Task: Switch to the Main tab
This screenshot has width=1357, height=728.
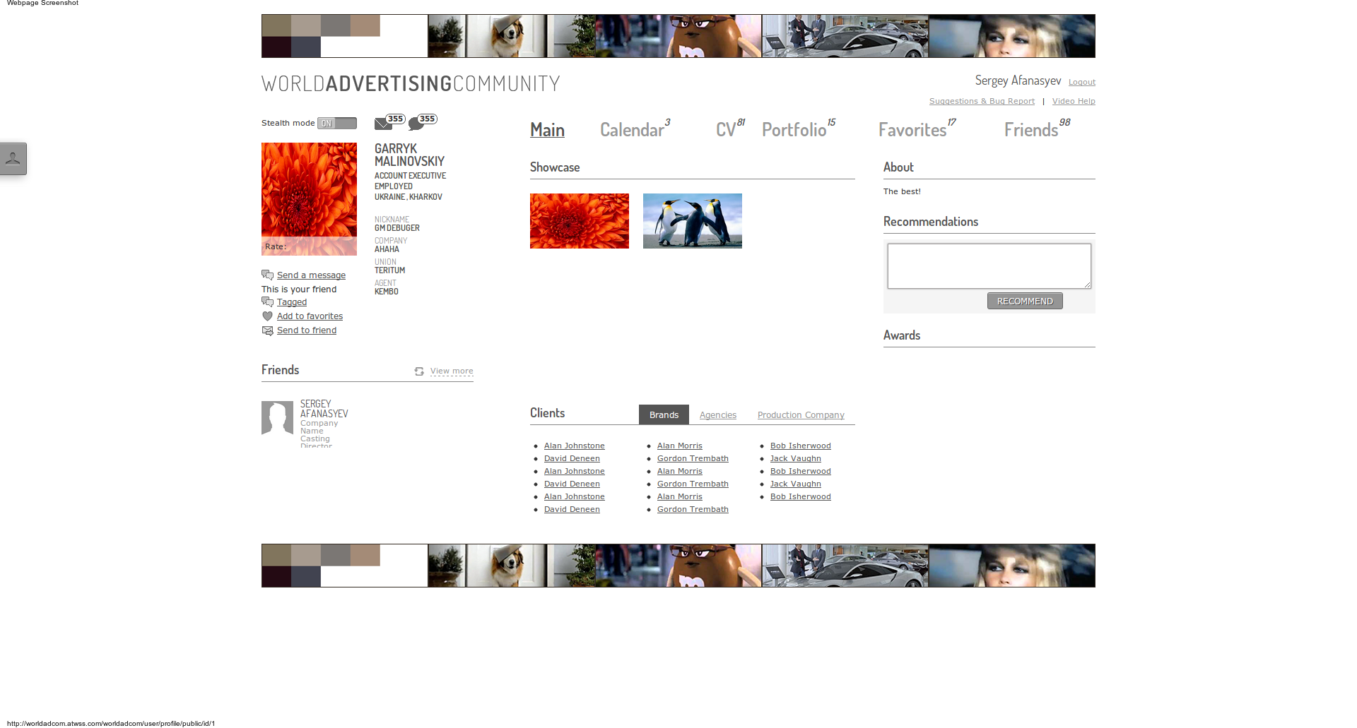Action: (x=547, y=130)
